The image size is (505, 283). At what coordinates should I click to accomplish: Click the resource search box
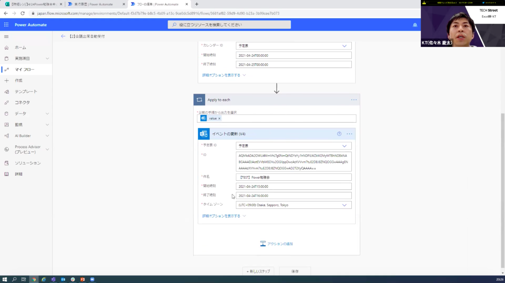click(229, 25)
